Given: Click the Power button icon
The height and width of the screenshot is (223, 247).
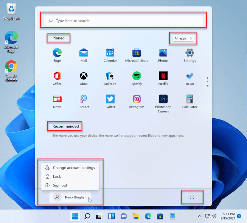Looking at the screenshot, I should coord(192,197).
